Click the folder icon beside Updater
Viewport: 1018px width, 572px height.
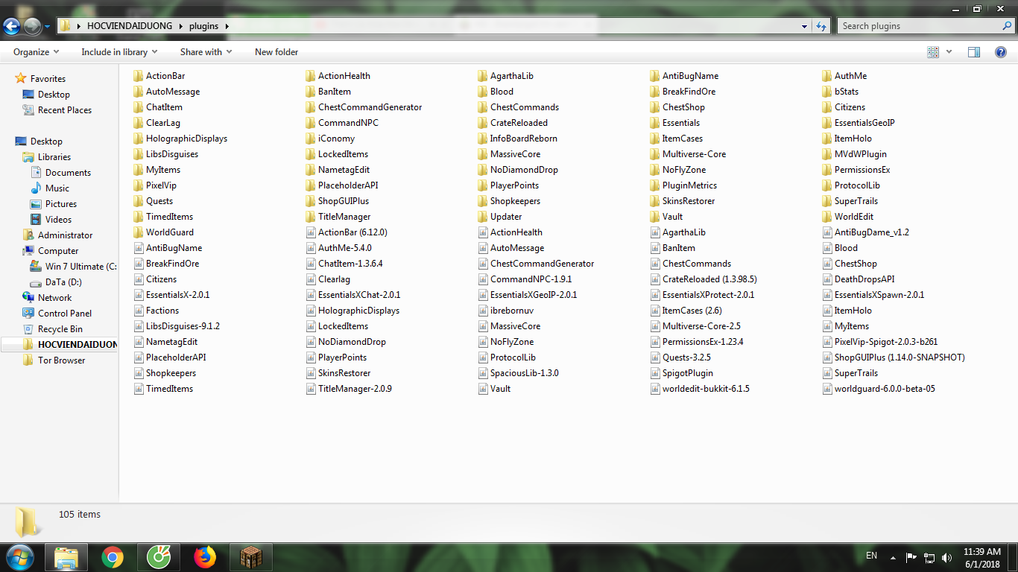[483, 217]
